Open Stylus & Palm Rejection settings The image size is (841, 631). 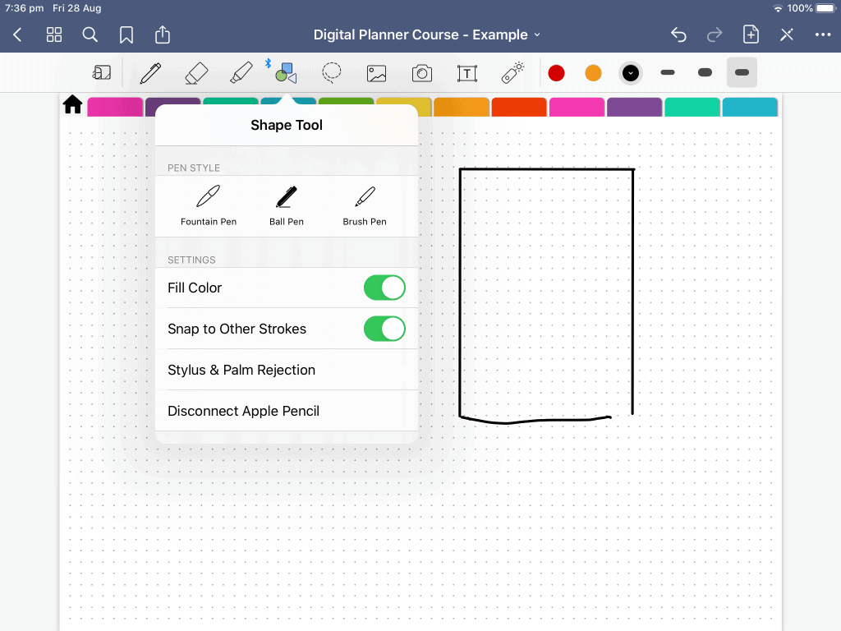[241, 370]
